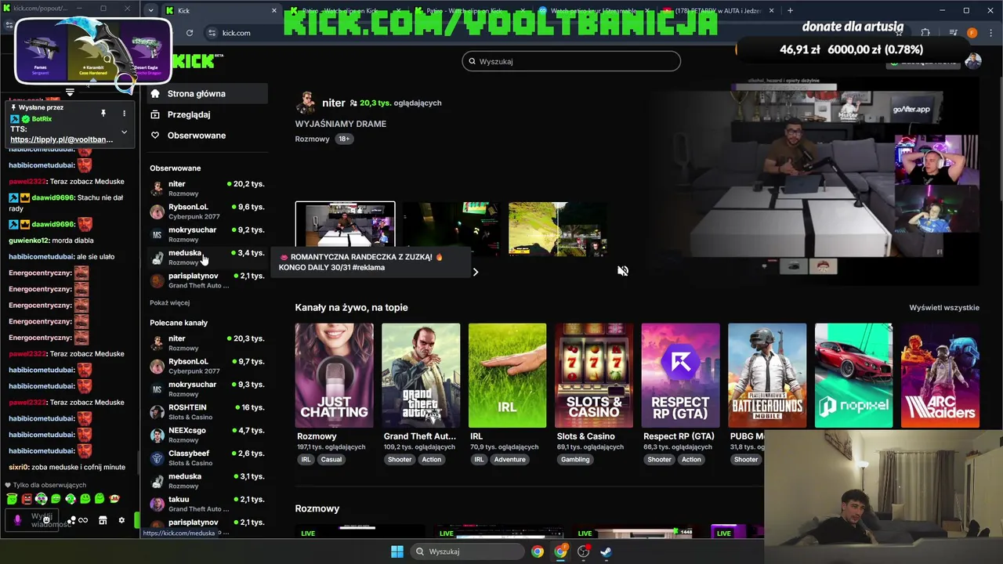This screenshot has width=1003, height=564.
Task: Open the emote picker in chat input
Action: (x=46, y=520)
